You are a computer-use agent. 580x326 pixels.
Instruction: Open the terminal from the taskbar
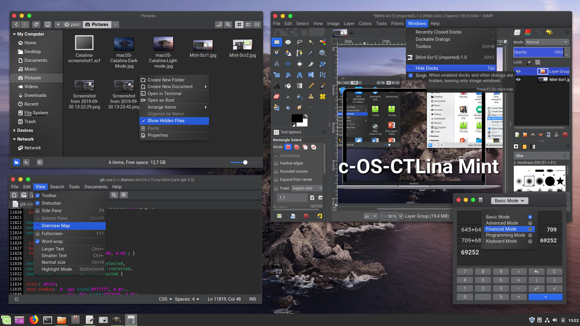pyautogui.click(x=48, y=320)
